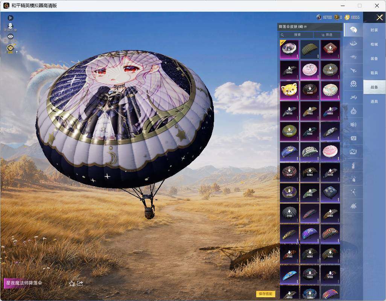Image resolution: width=386 pixels, height=301 pixels.
Task: Select the 战备 tab
Action: [374, 87]
